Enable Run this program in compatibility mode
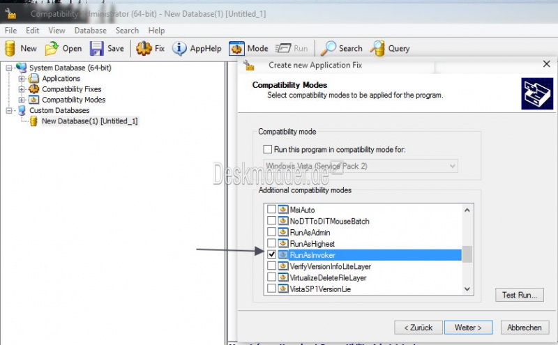This screenshot has width=558, height=345. click(268, 149)
